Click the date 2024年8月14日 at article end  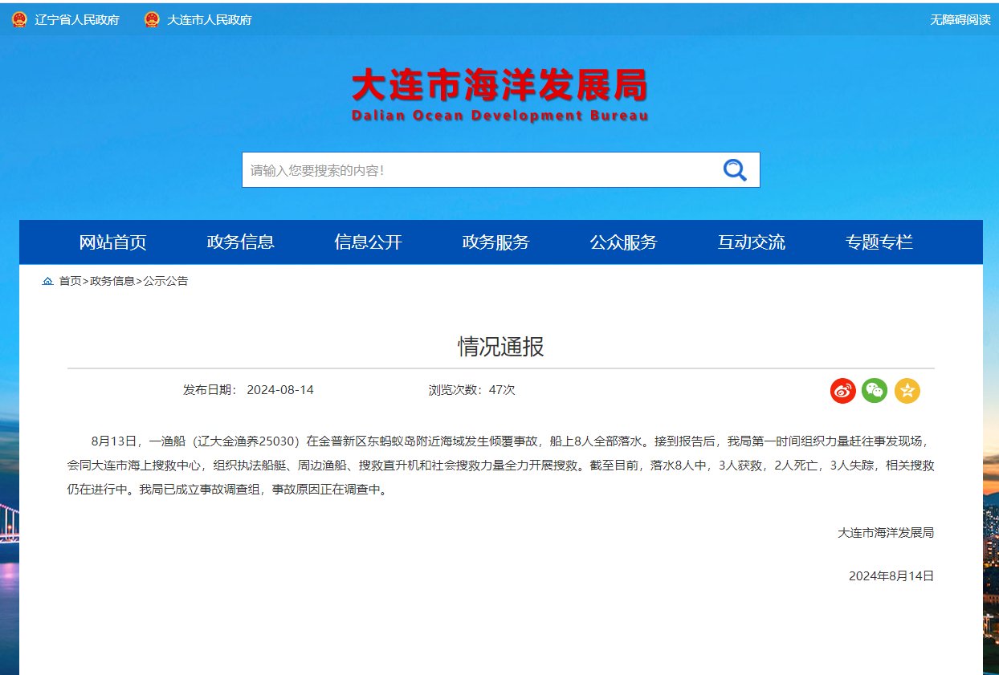891,576
